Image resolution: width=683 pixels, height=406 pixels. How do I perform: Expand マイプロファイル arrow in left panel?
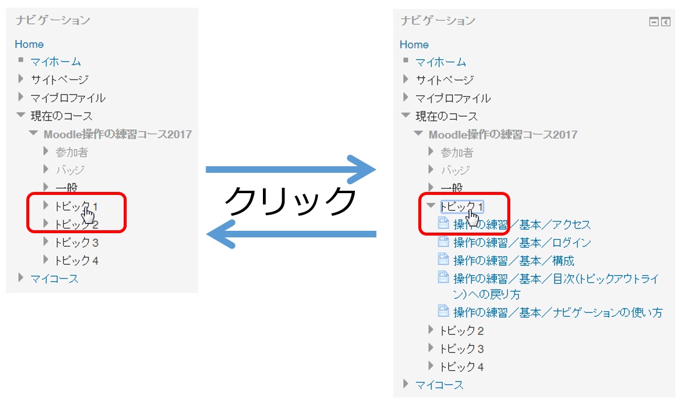click(x=20, y=97)
